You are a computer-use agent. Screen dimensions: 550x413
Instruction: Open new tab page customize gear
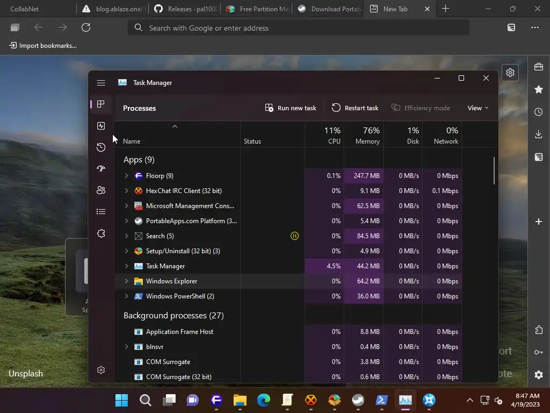pyautogui.click(x=510, y=73)
